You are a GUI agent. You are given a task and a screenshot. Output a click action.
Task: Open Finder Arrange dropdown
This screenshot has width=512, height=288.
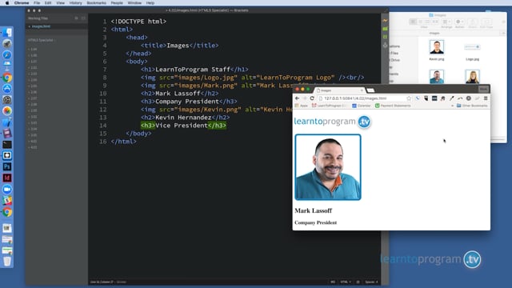click(x=446, y=22)
